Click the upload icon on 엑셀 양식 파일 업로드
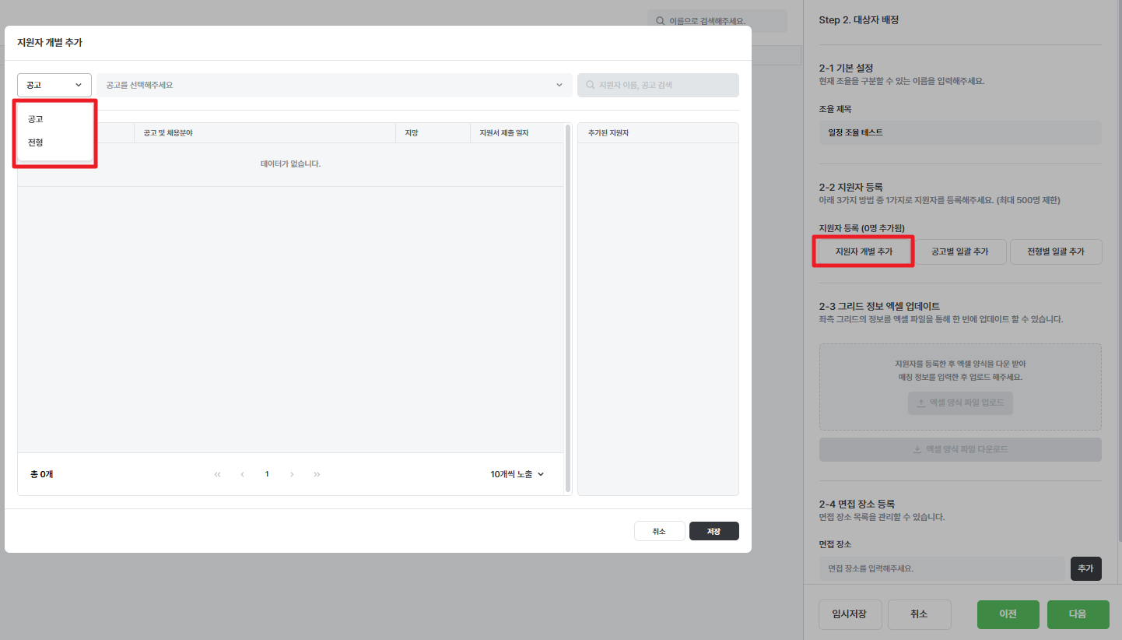Image resolution: width=1122 pixels, height=640 pixels. pos(921,403)
